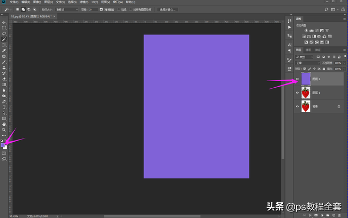Viewport: 348px width, 218px height.
Task: Open the Character panel icon
Action: coord(289,45)
